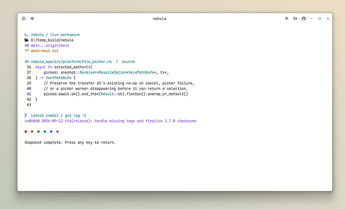Click the code brackets source icon

pyautogui.click(x=26, y=61)
